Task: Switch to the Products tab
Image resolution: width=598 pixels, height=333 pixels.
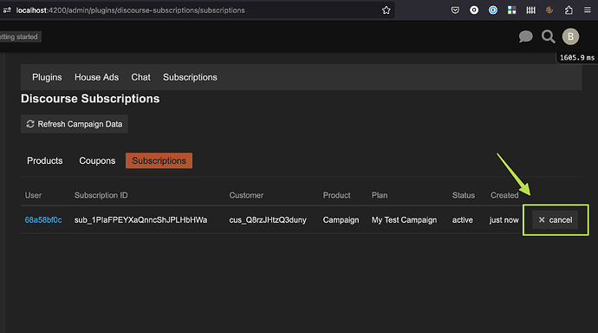Action: [44, 160]
